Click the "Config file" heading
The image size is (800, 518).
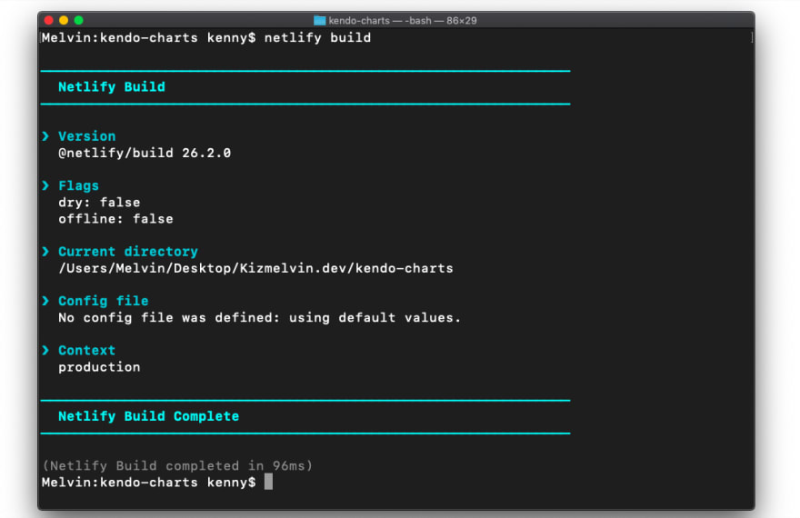pos(103,302)
